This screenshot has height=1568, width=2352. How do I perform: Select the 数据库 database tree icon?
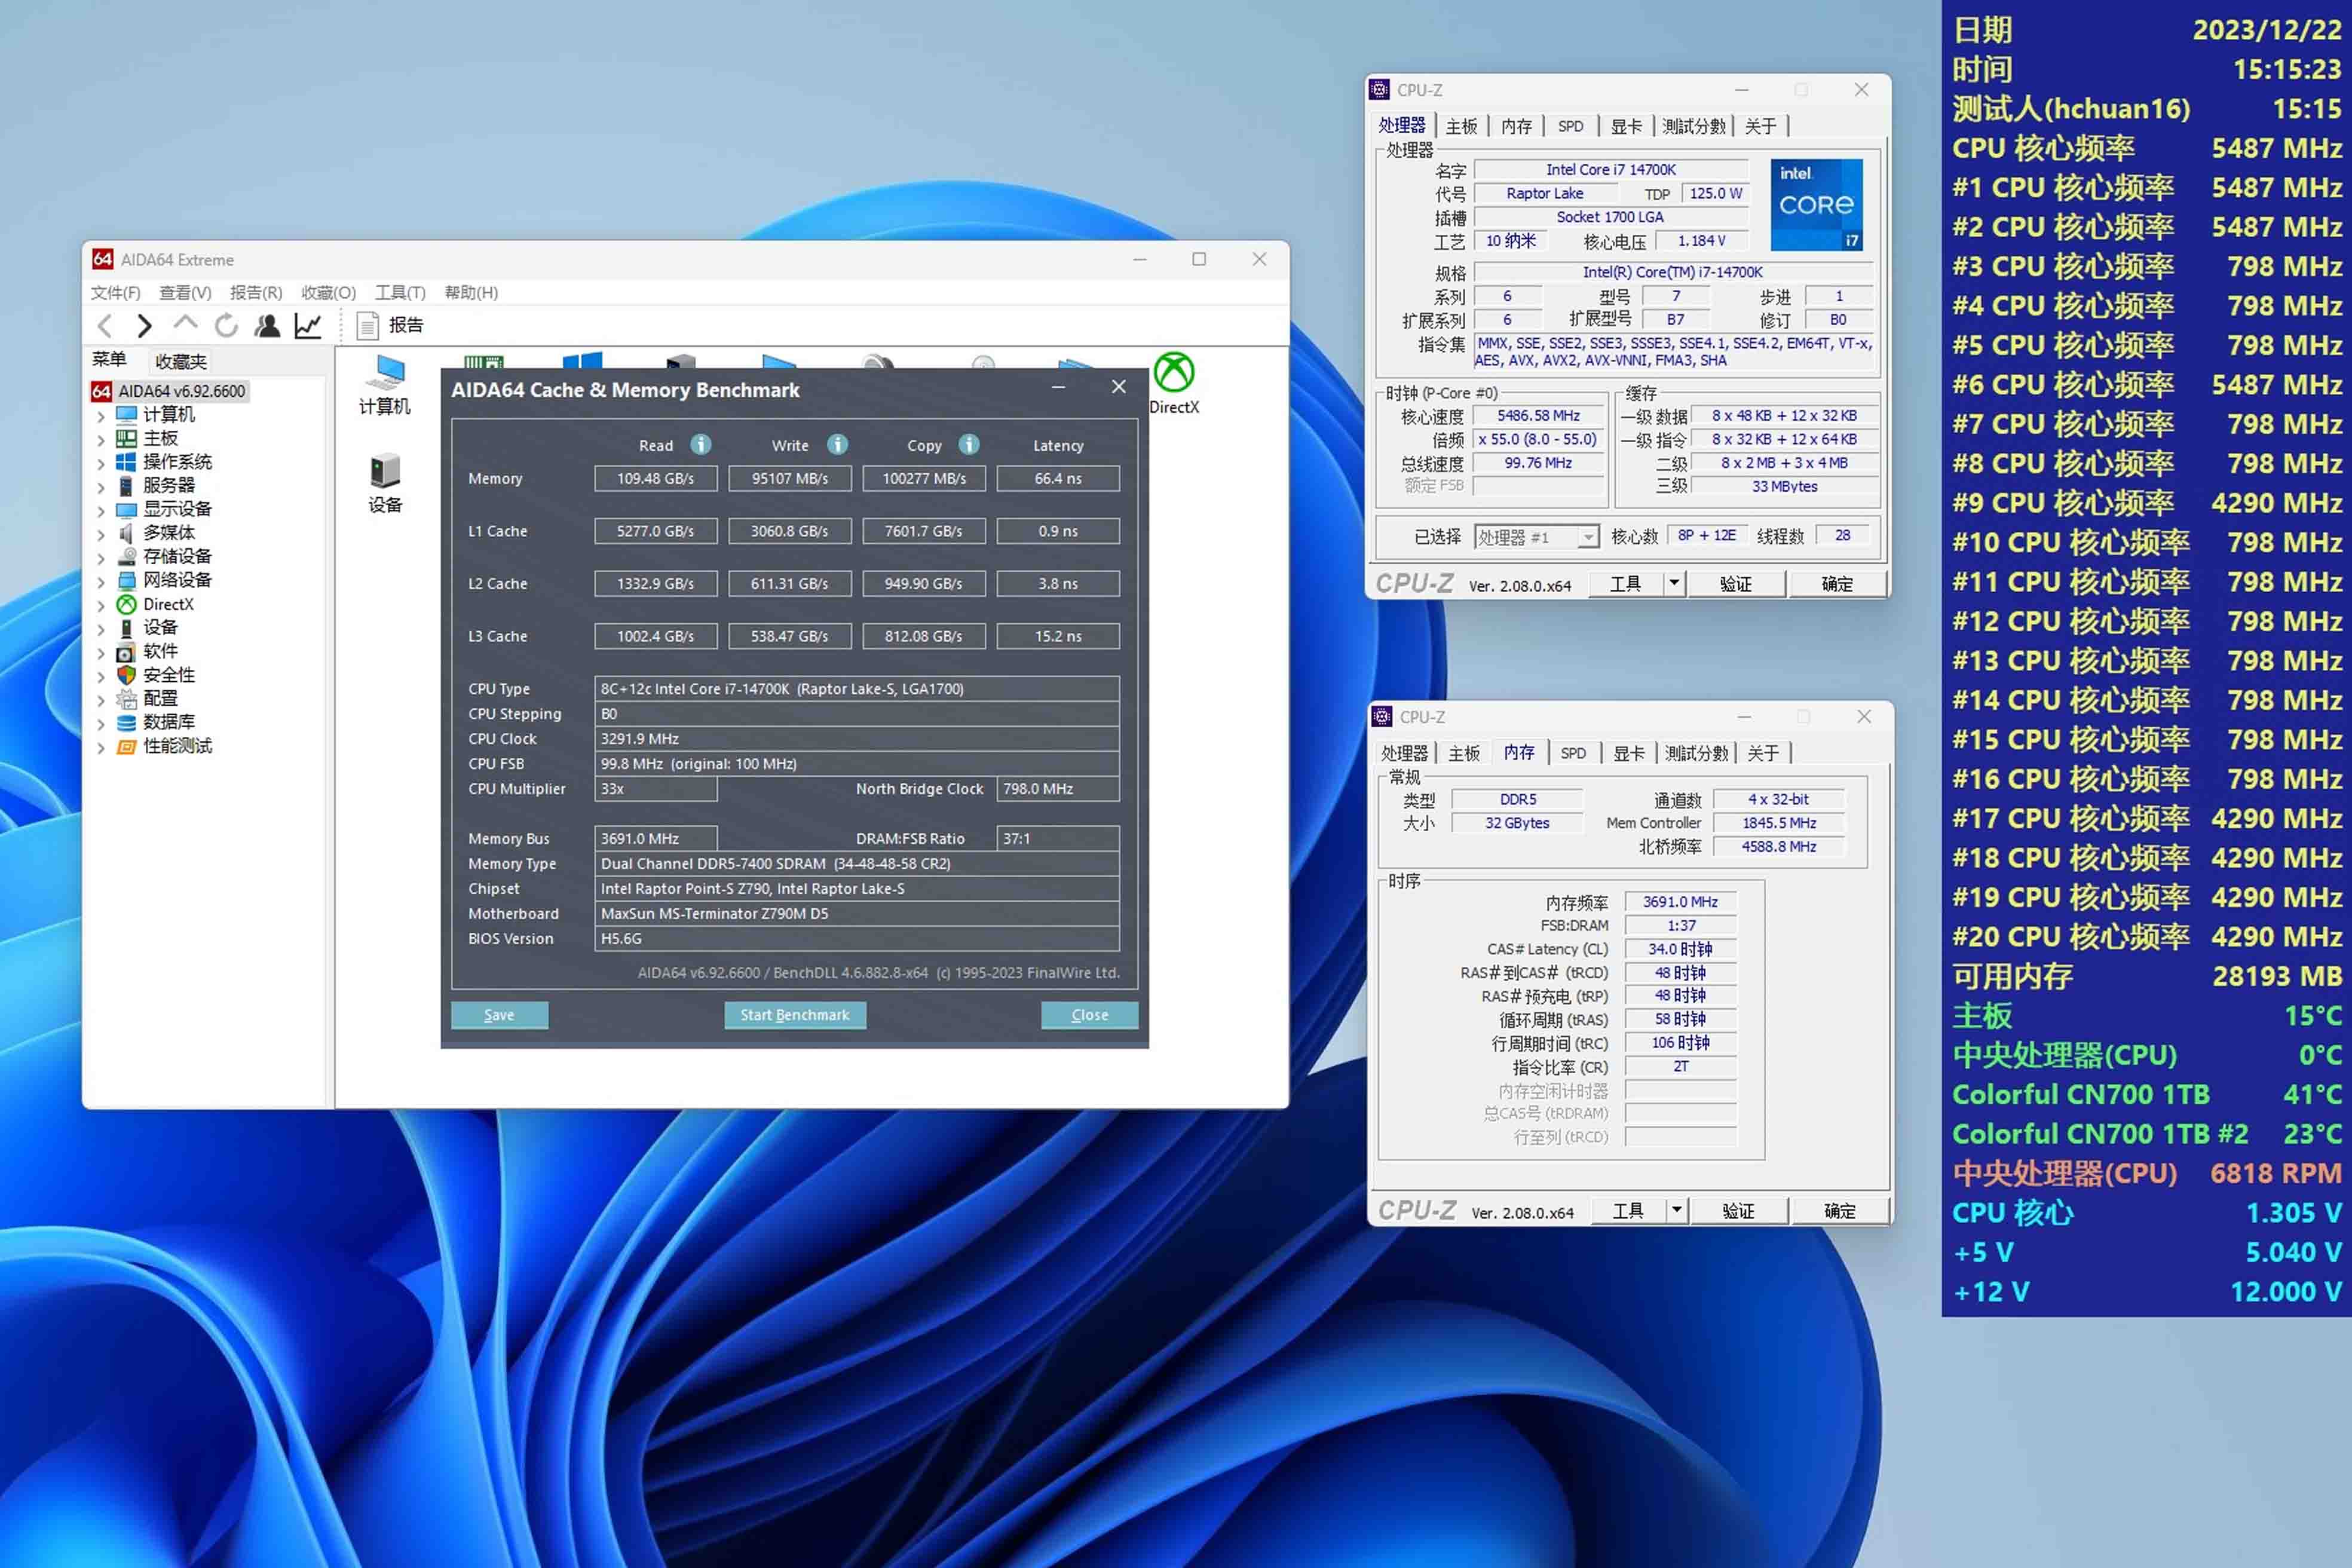pos(127,722)
